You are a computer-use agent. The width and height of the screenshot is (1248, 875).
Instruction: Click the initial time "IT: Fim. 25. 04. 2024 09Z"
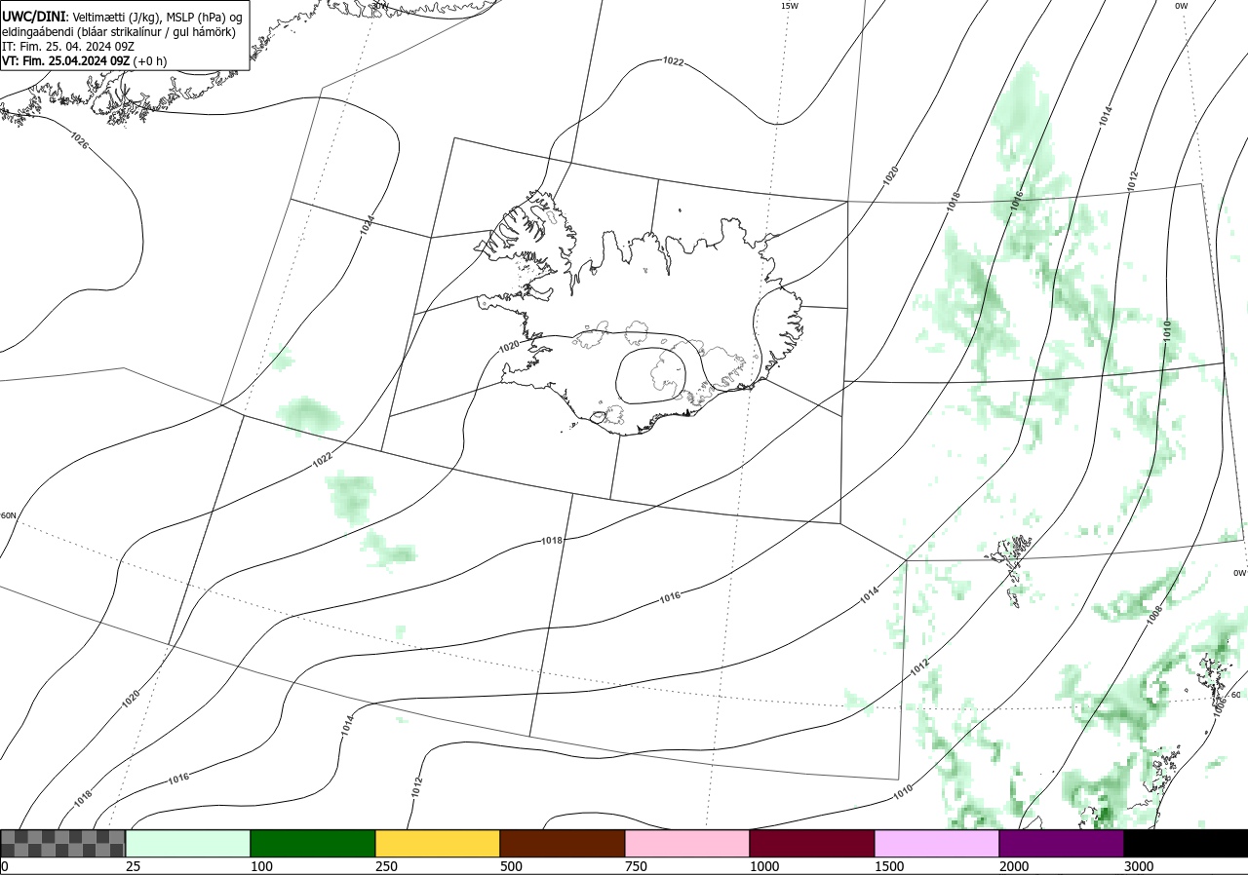pyautogui.click(x=68, y=46)
